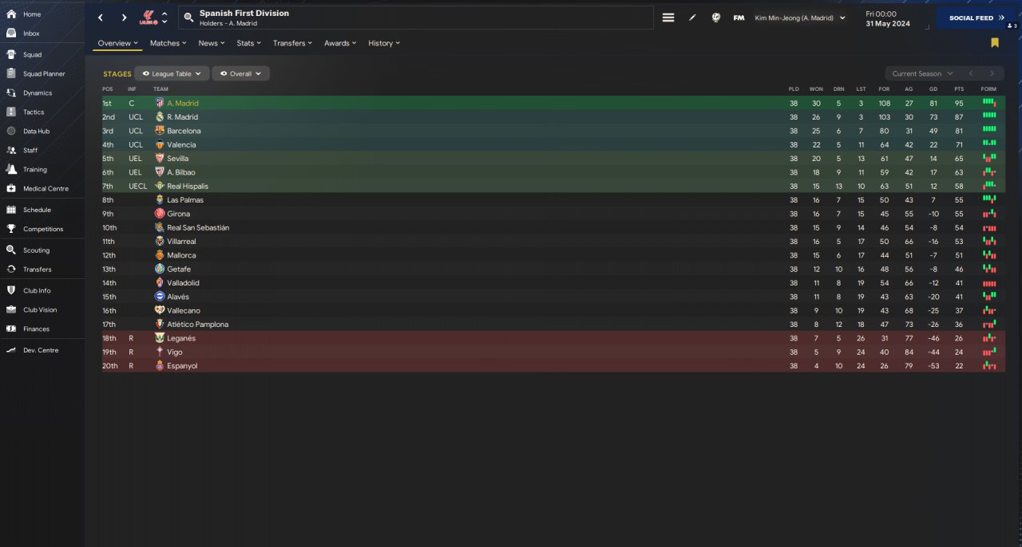Expand the News tab menu
Screen dimensions: 1022x547
click(x=212, y=43)
